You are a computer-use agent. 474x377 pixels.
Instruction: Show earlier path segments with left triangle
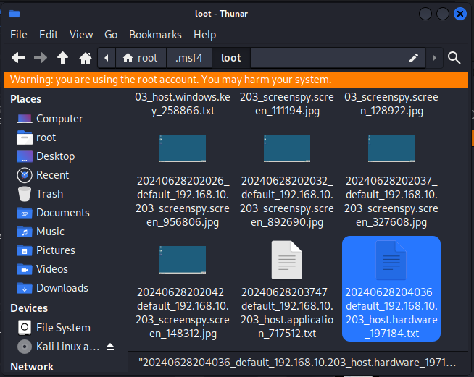pos(107,58)
